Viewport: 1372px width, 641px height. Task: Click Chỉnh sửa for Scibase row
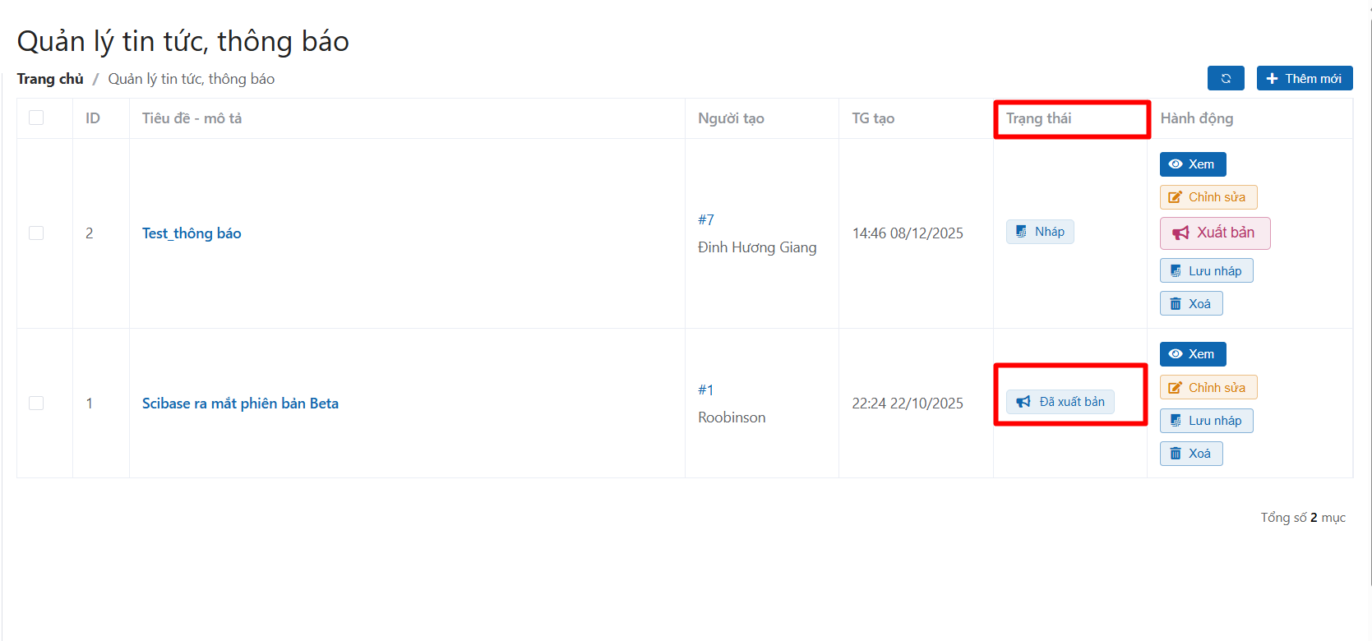click(1208, 388)
